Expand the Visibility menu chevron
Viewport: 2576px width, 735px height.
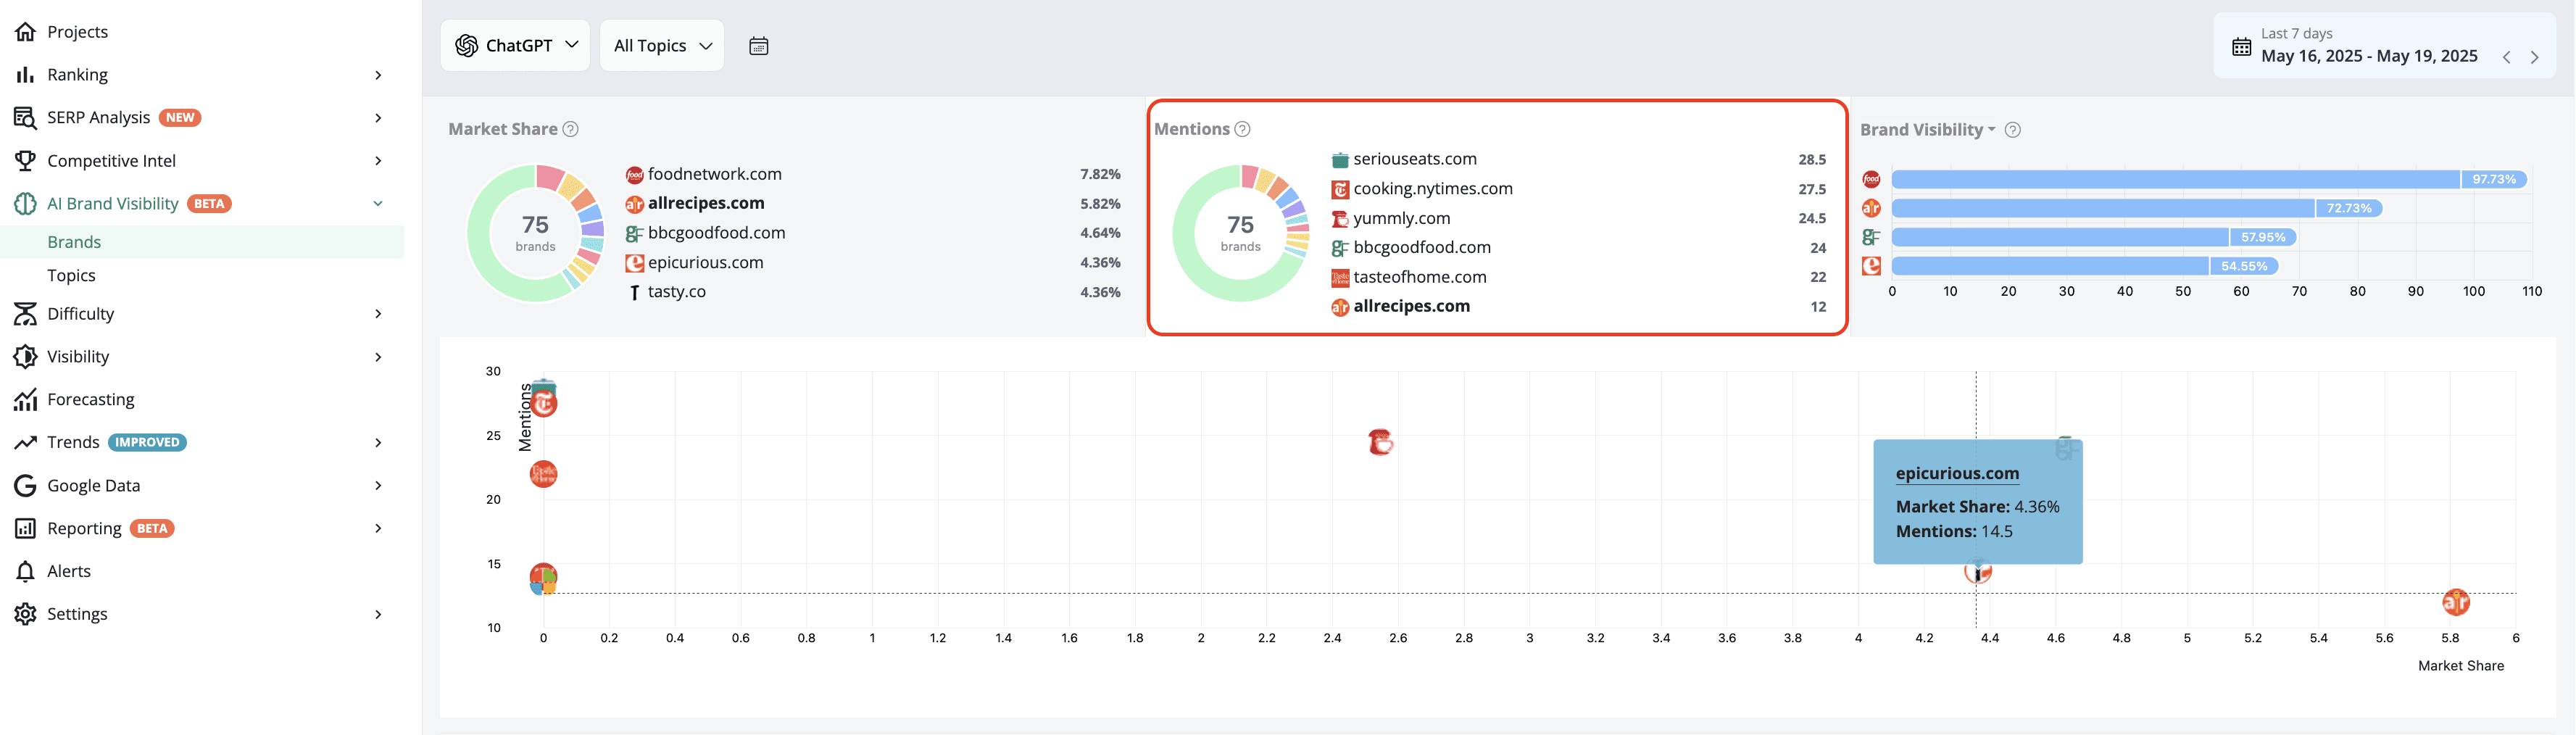pos(378,357)
